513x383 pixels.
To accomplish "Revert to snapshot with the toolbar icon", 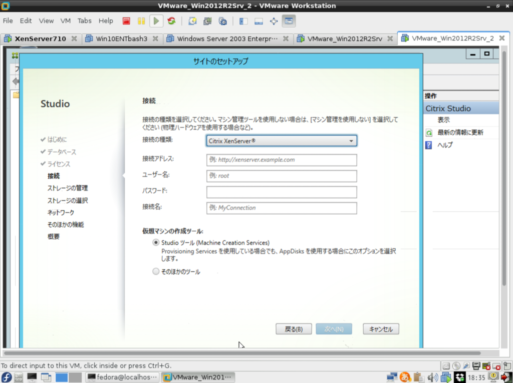I will tap(207, 21).
